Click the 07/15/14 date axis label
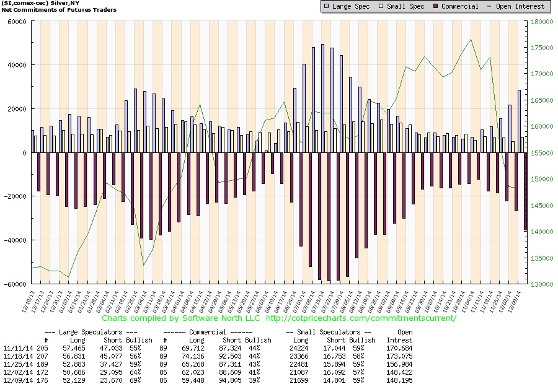 tap(317, 302)
